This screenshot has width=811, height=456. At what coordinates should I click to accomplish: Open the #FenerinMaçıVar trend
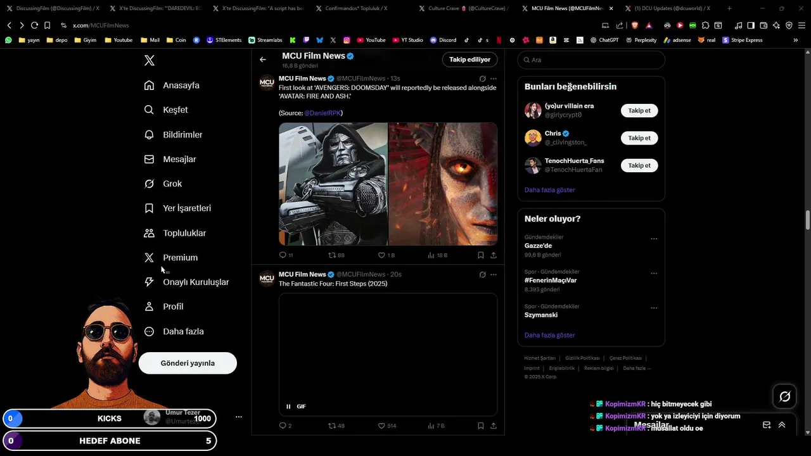(551, 280)
